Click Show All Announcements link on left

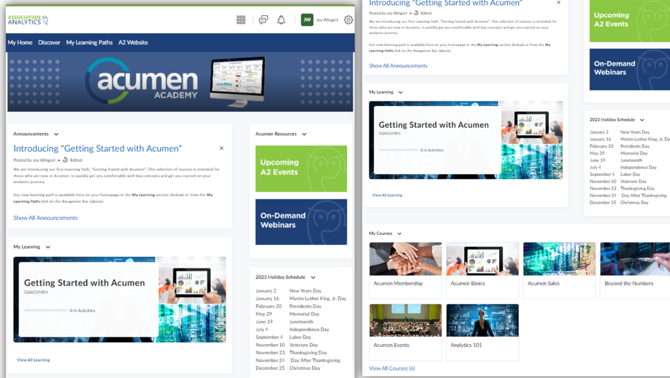45,218
